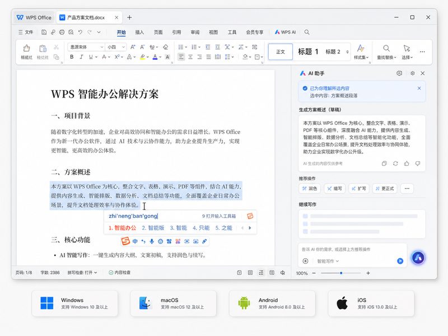Viewport: 448px width, 336px height.
Task: Click the floating WPS AI round button
Action: [x=418, y=258]
